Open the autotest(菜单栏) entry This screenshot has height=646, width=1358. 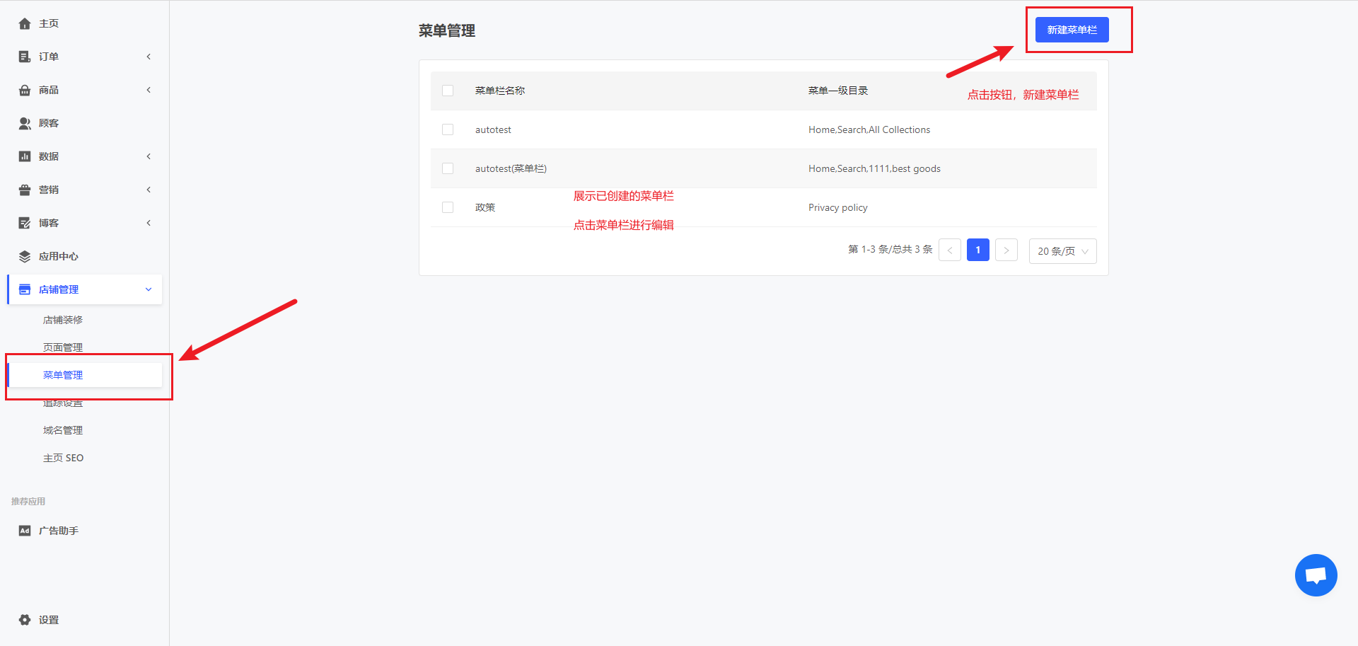tap(511, 168)
